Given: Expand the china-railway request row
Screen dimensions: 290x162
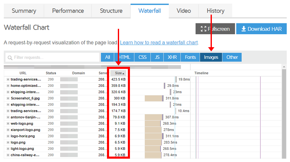Looking at the screenshot, I should (8, 155).
